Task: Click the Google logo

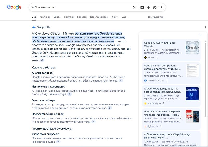Action: coord(14,7)
